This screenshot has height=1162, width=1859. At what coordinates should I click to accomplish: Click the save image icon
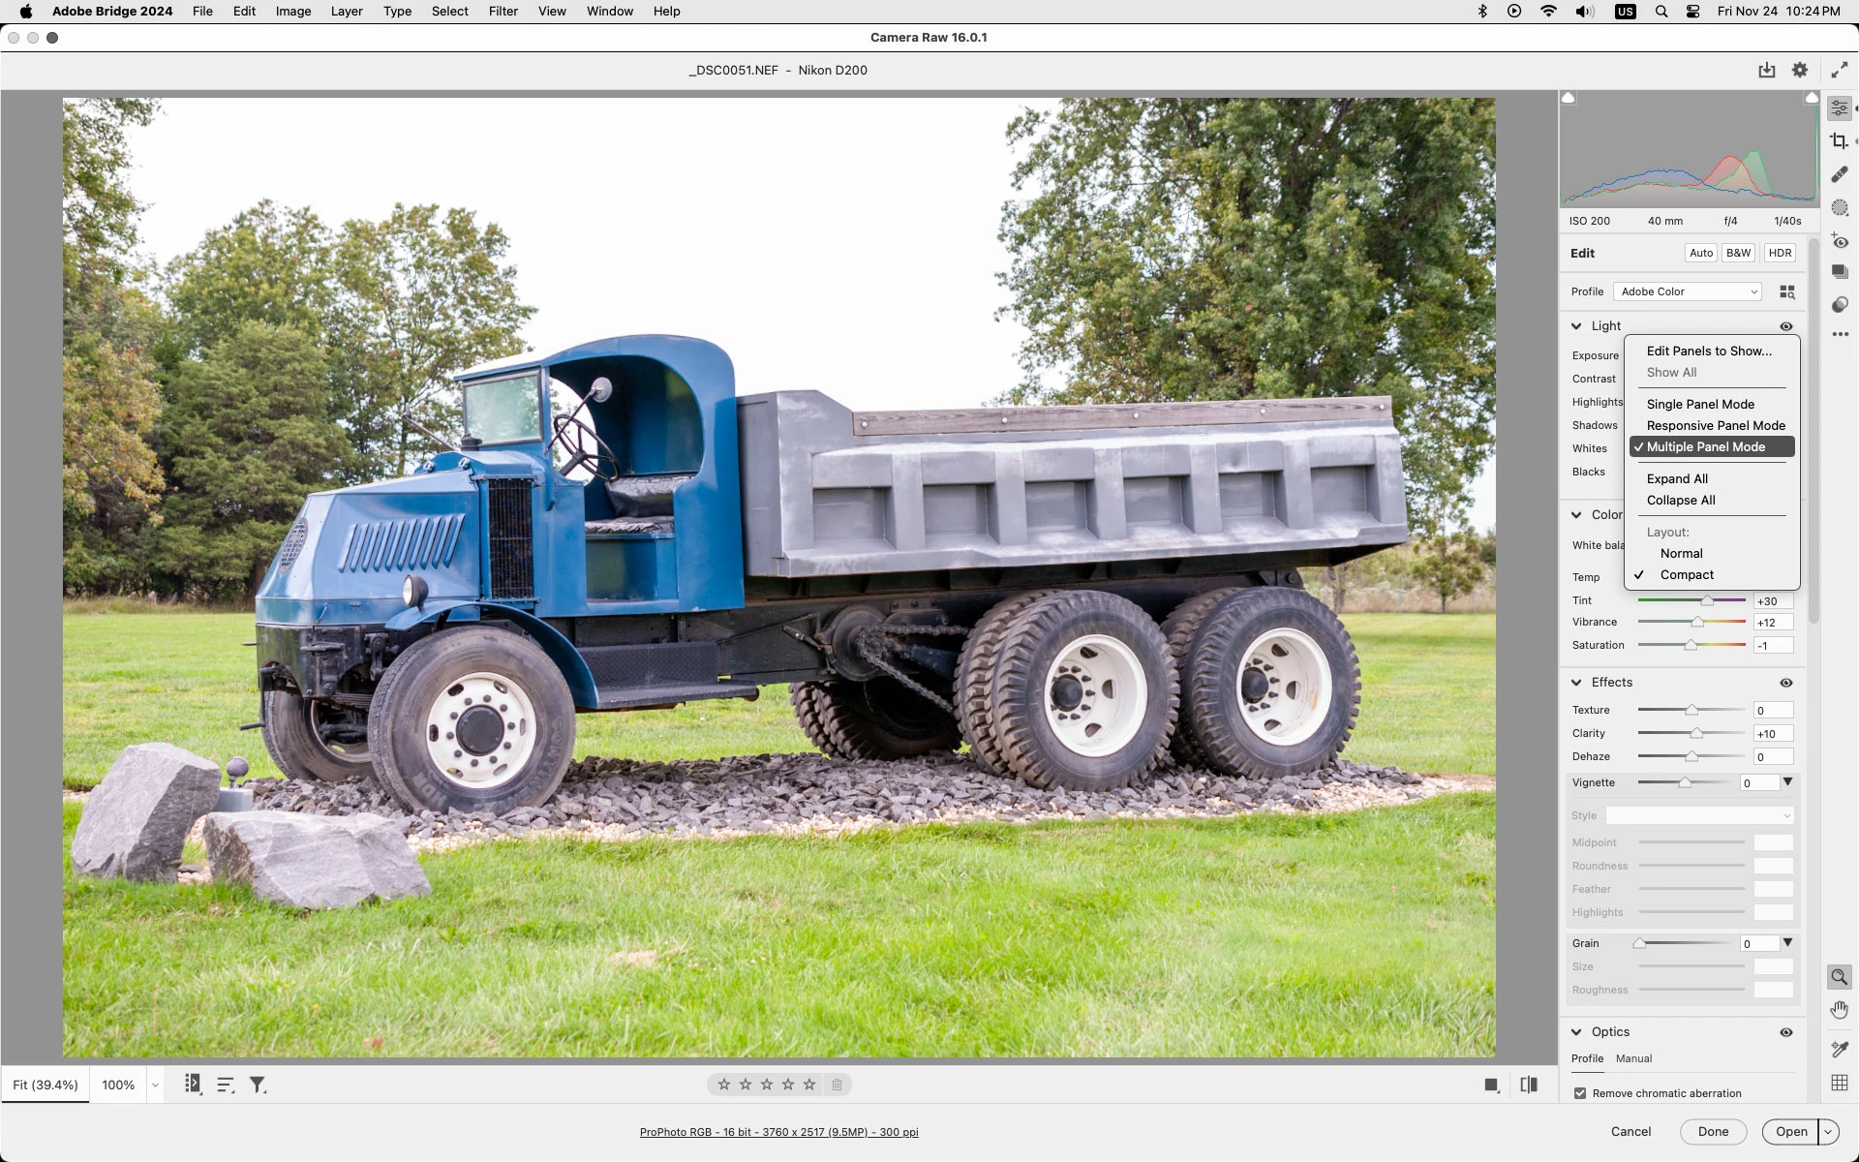[x=1766, y=70]
